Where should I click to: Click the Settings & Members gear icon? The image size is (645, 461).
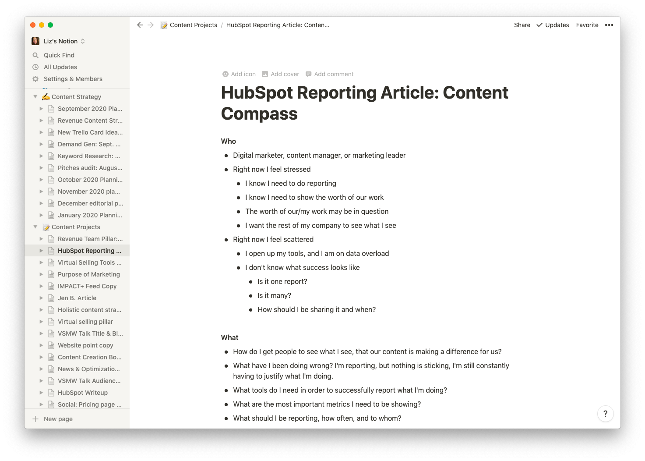click(35, 79)
